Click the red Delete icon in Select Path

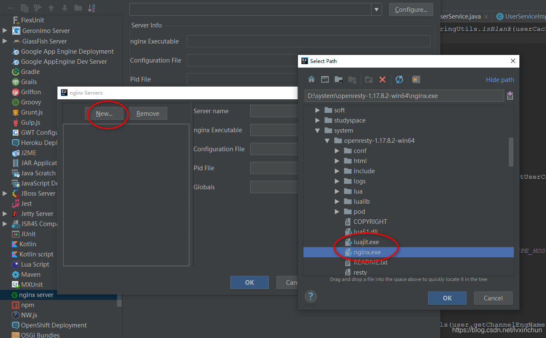pyautogui.click(x=382, y=79)
